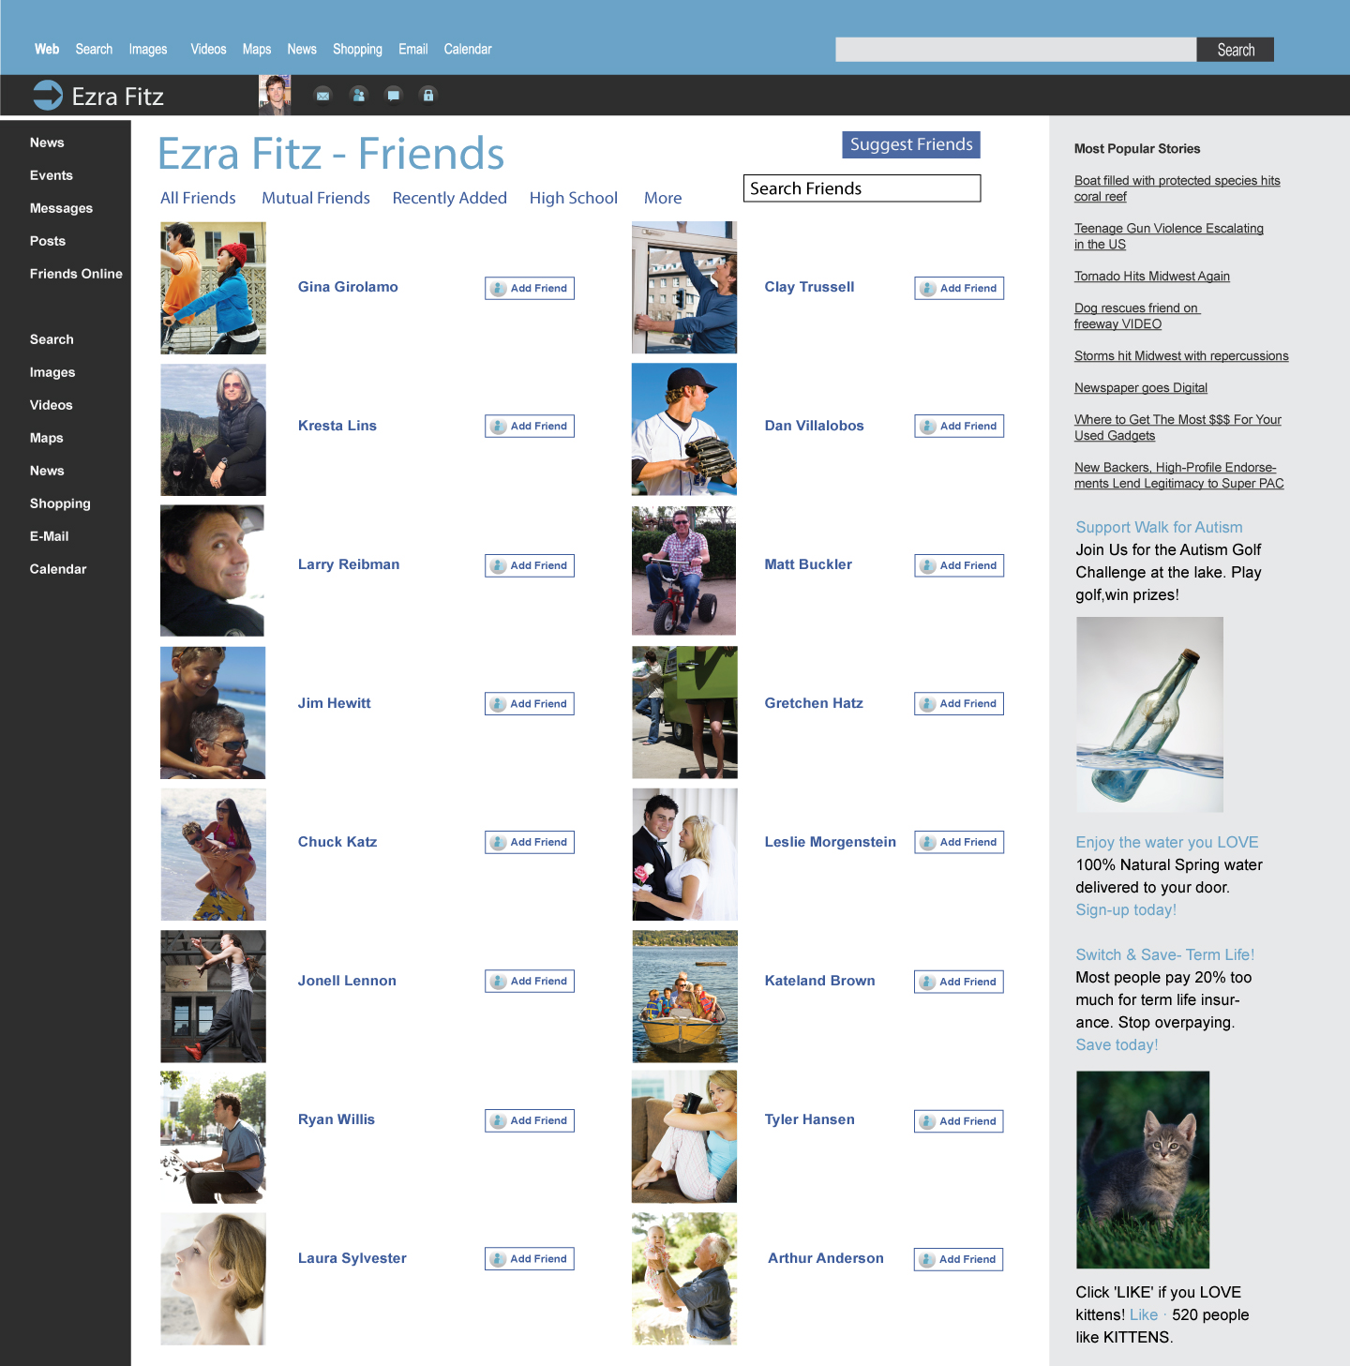Viewport: 1350px width, 1366px height.
Task: Open Dog rescues friend on freeway VIDEO
Action: (1137, 316)
